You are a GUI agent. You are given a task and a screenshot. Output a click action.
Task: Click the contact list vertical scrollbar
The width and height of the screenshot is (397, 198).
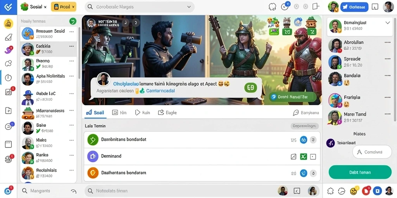[79, 53]
